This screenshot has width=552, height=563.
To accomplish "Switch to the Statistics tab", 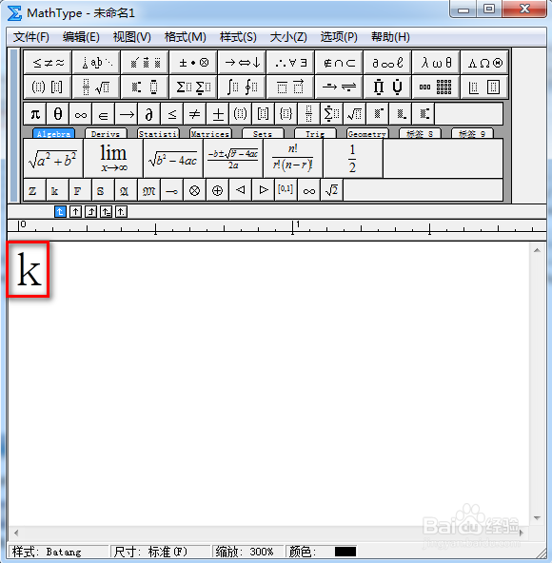I will pyautogui.click(x=159, y=133).
